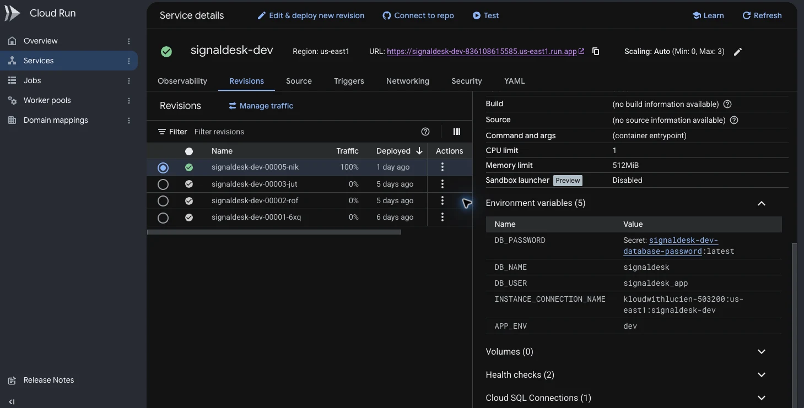Open actions menu for signaldesk-dev-00002-rof
The image size is (804, 408).
pos(443,200)
